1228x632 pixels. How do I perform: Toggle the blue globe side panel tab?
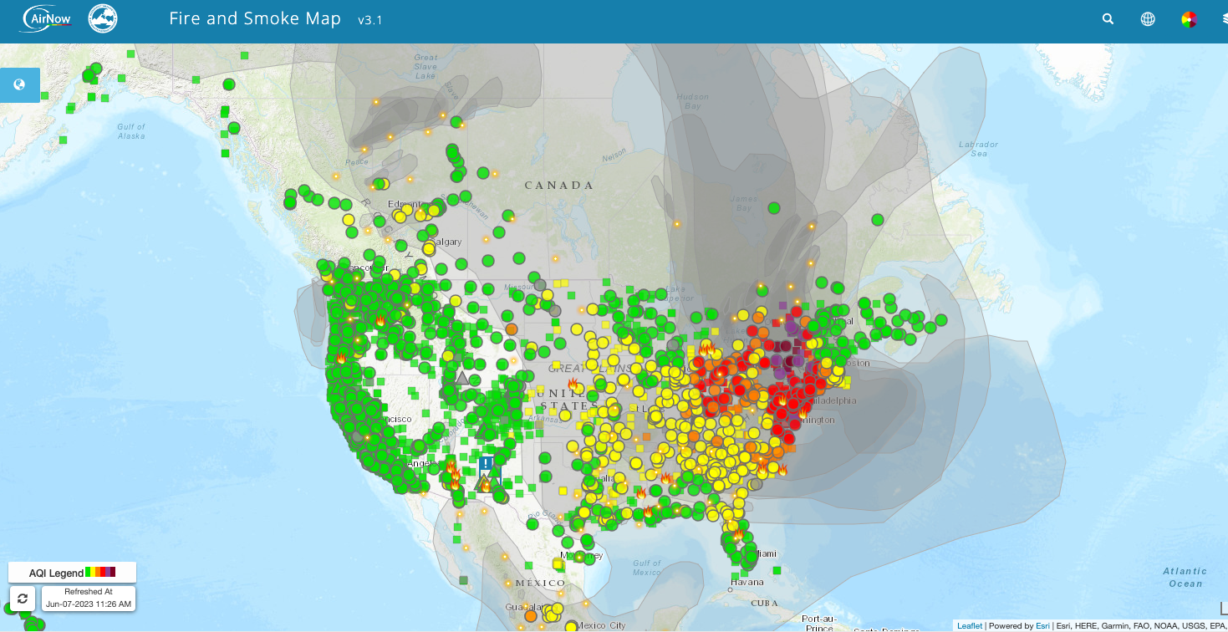[20, 84]
